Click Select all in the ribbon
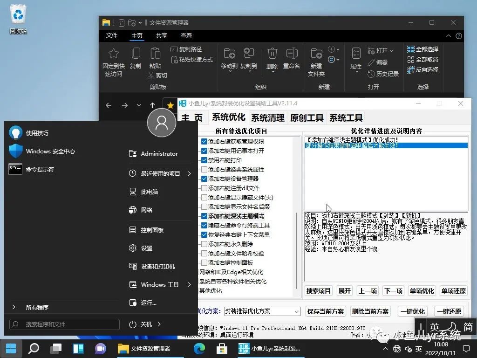The height and width of the screenshot is (358, 477). [423, 49]
